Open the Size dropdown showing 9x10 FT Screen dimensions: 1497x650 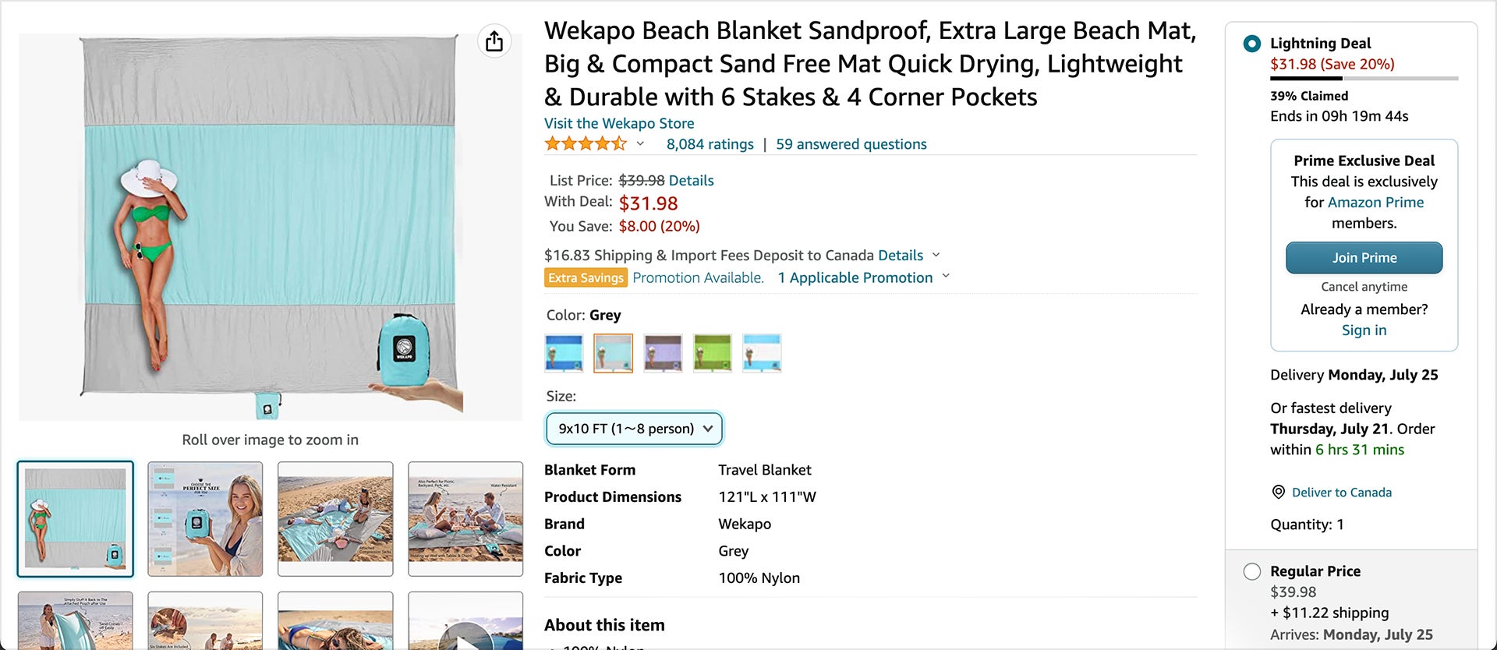pos(633,429)
